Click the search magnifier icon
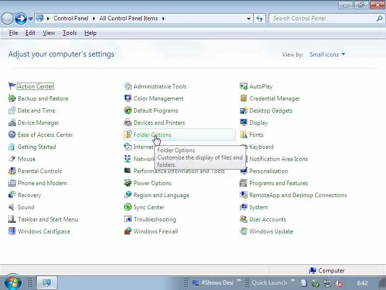386x290 pixels. 379,18
